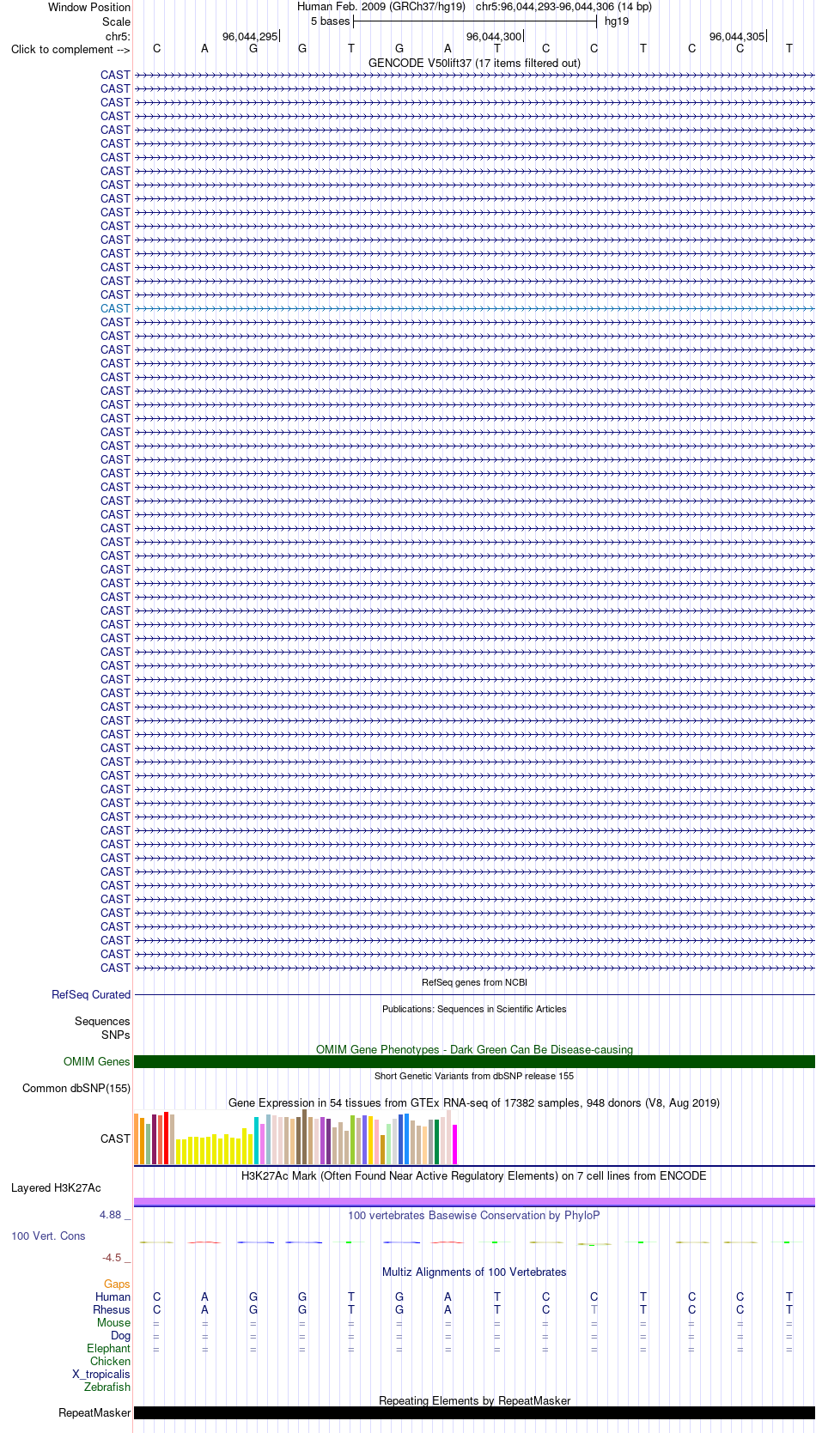This screenshot has width=816, height=1433.
Task: Click the 'Rhesus' alignment row label
Action: pyautogui.click(x=112, y=1309)
